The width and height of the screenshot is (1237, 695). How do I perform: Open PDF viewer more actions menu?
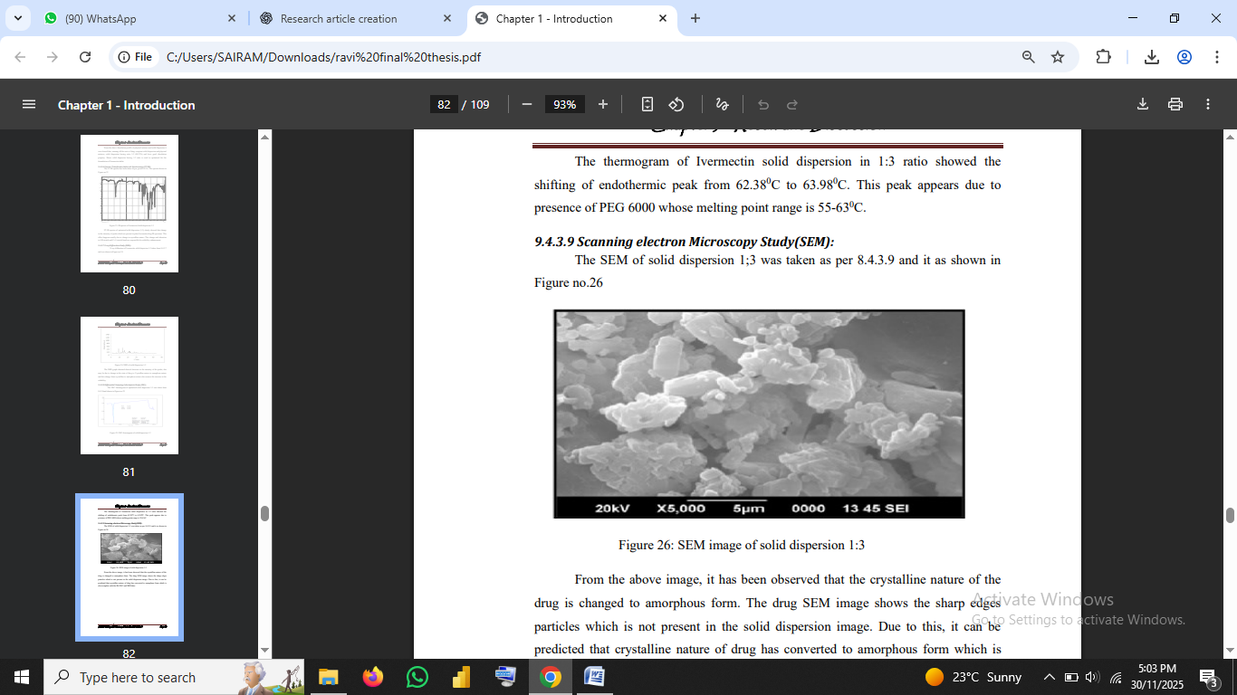(1208, 105)
